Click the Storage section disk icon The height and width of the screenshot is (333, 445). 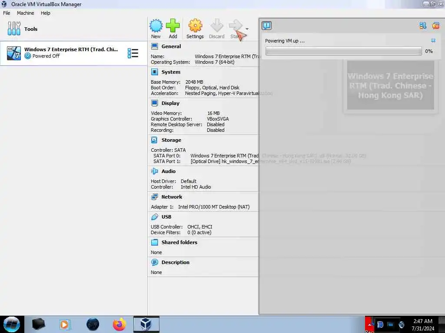coord(154,140)
